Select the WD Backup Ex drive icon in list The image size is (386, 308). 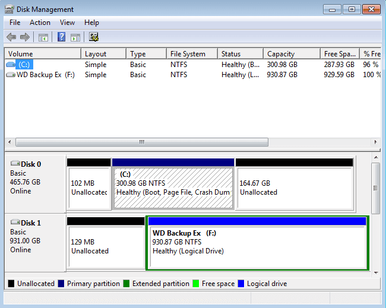click(x=11, y=75)
